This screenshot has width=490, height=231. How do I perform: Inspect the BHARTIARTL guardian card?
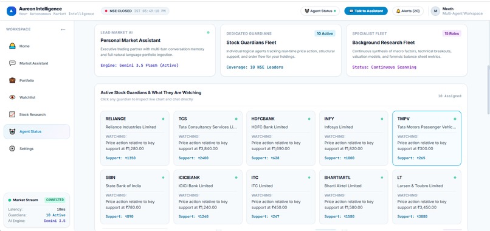[354, 197]
